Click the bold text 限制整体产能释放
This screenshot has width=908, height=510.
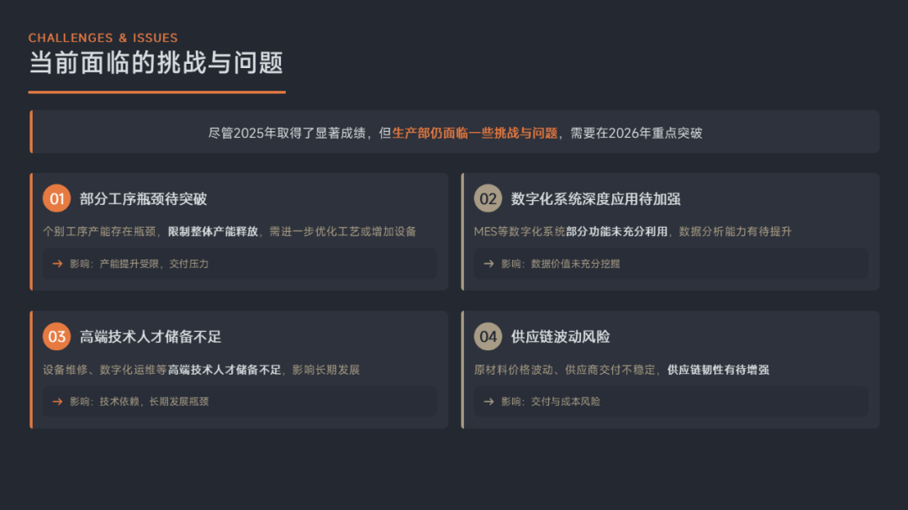[214, 231]
